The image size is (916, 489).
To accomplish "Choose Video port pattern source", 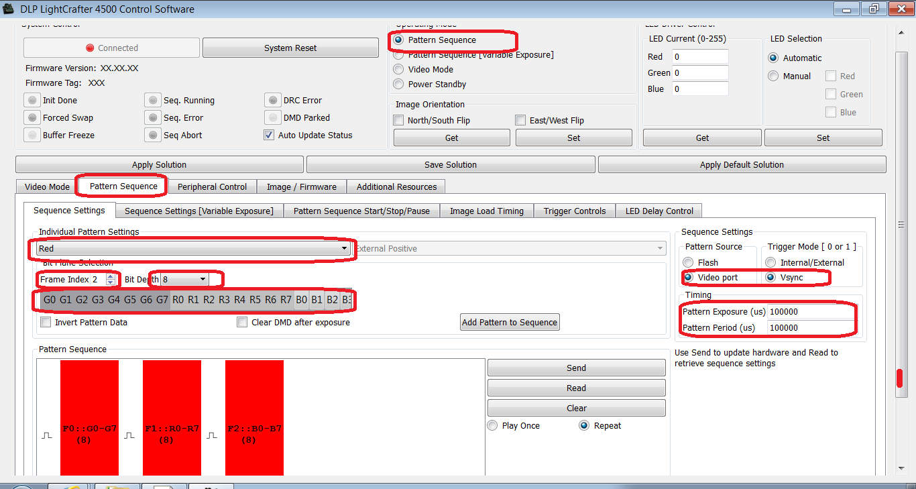I will pos(688,278).
